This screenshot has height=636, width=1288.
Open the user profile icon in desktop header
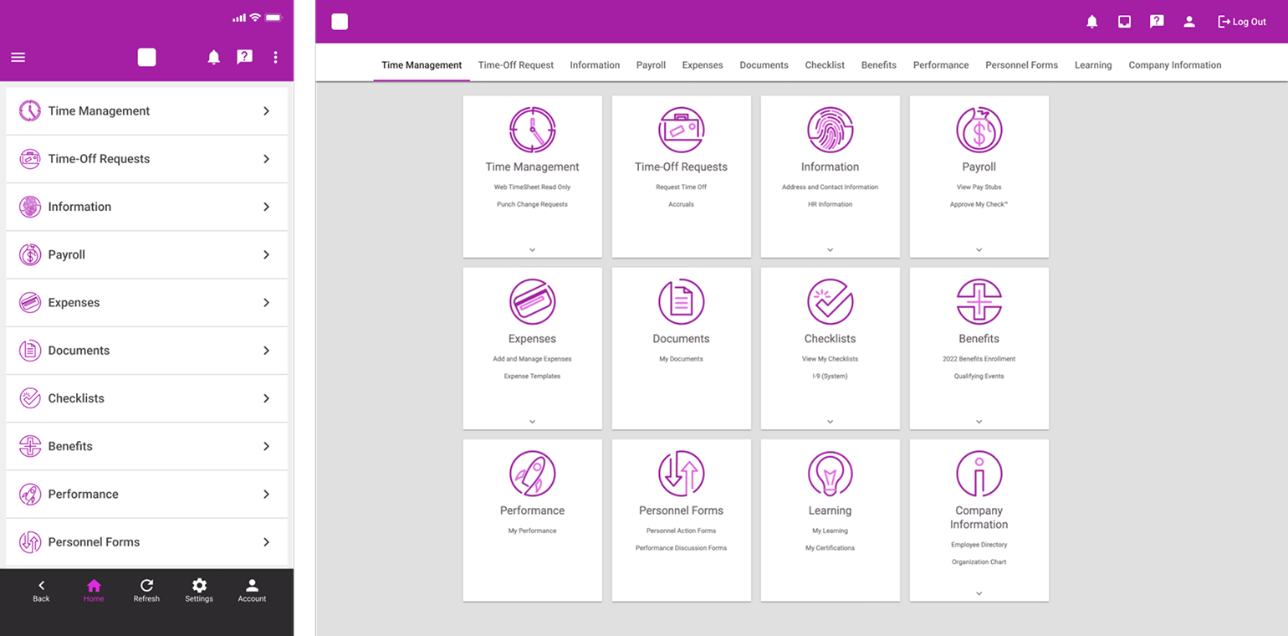[x=1188, y=22]
